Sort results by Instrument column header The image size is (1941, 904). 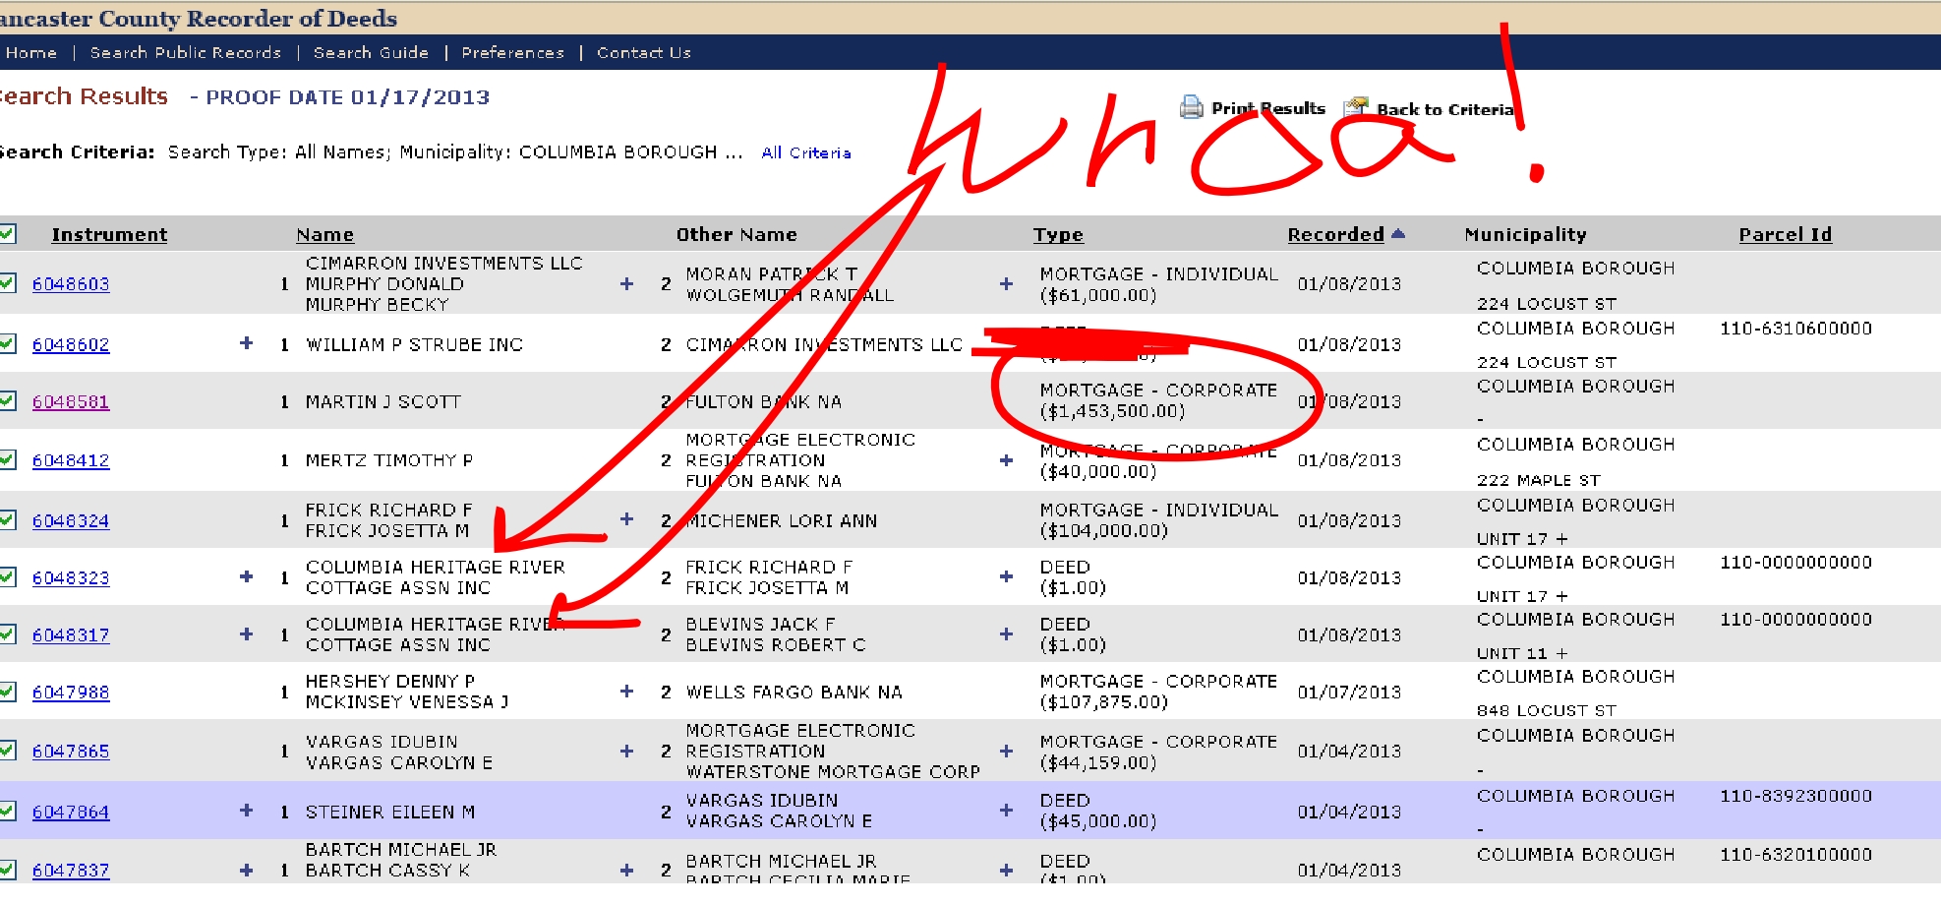[x=109, y=234]
